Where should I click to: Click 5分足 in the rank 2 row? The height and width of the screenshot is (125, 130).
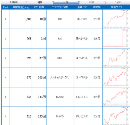[97, 39]
